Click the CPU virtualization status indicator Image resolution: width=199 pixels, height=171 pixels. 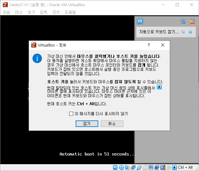point(162,168)
